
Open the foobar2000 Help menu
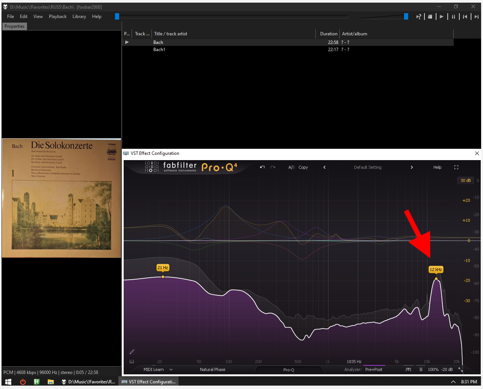97,17
